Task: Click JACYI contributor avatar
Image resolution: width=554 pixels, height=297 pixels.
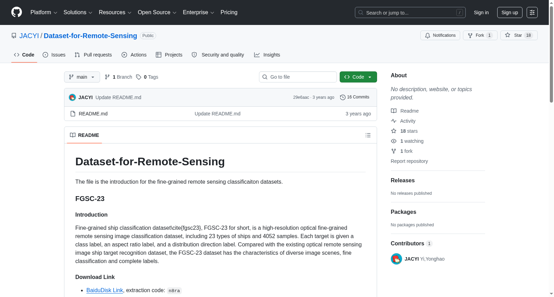Action: coord(396,259)
